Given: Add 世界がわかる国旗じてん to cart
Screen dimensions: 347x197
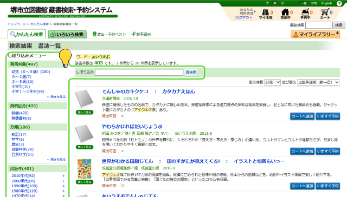Looking at the screenshot, I should (x=302, y=186).
